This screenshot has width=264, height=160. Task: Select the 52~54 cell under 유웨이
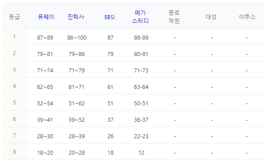pyautogui.click(x=45, y=104)
